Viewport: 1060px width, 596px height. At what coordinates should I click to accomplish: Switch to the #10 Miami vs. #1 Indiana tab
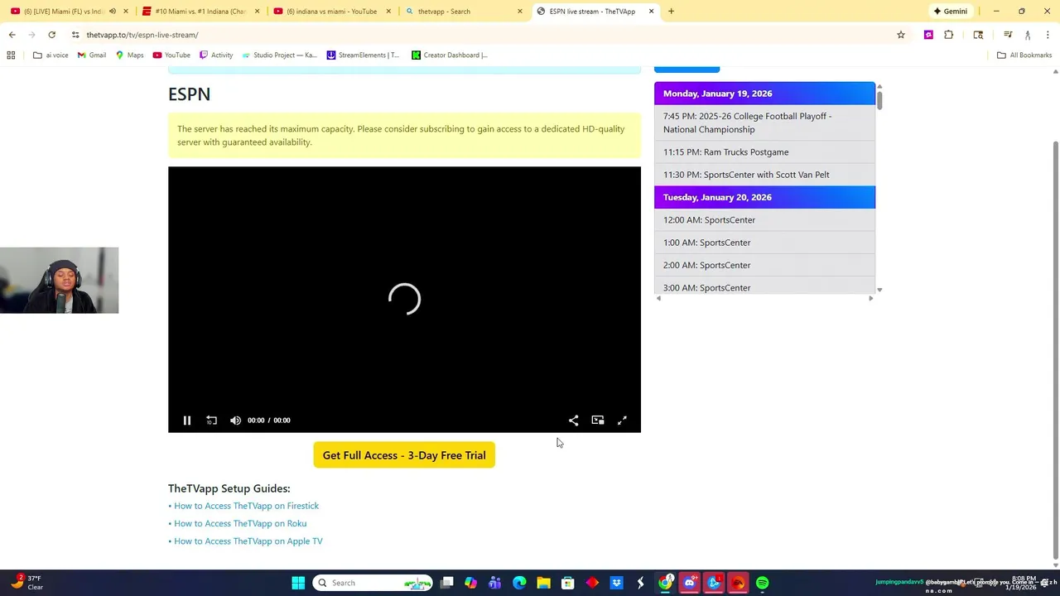click(x=200, y=12)
